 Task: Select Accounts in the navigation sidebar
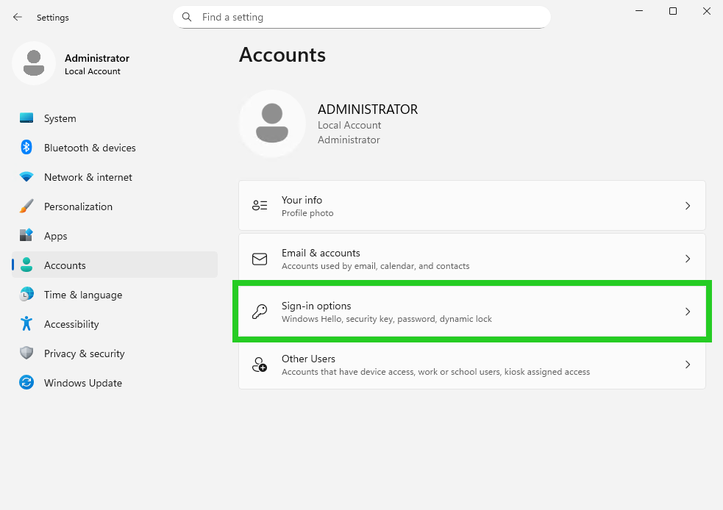coord(65,265)
